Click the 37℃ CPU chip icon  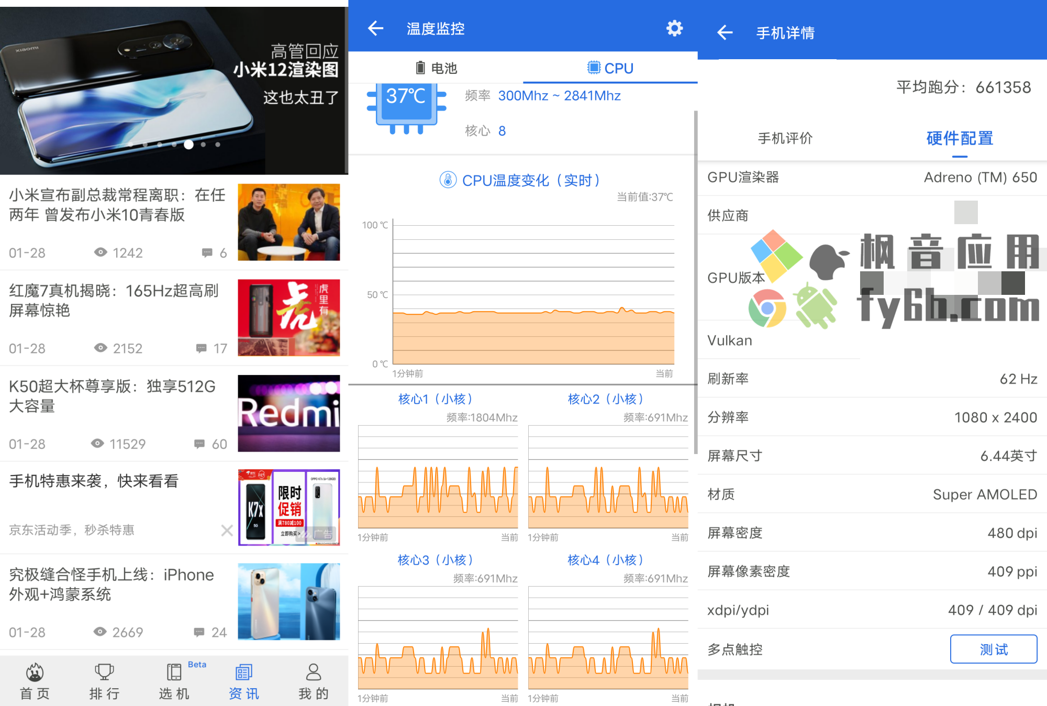[x=406, y=108]
